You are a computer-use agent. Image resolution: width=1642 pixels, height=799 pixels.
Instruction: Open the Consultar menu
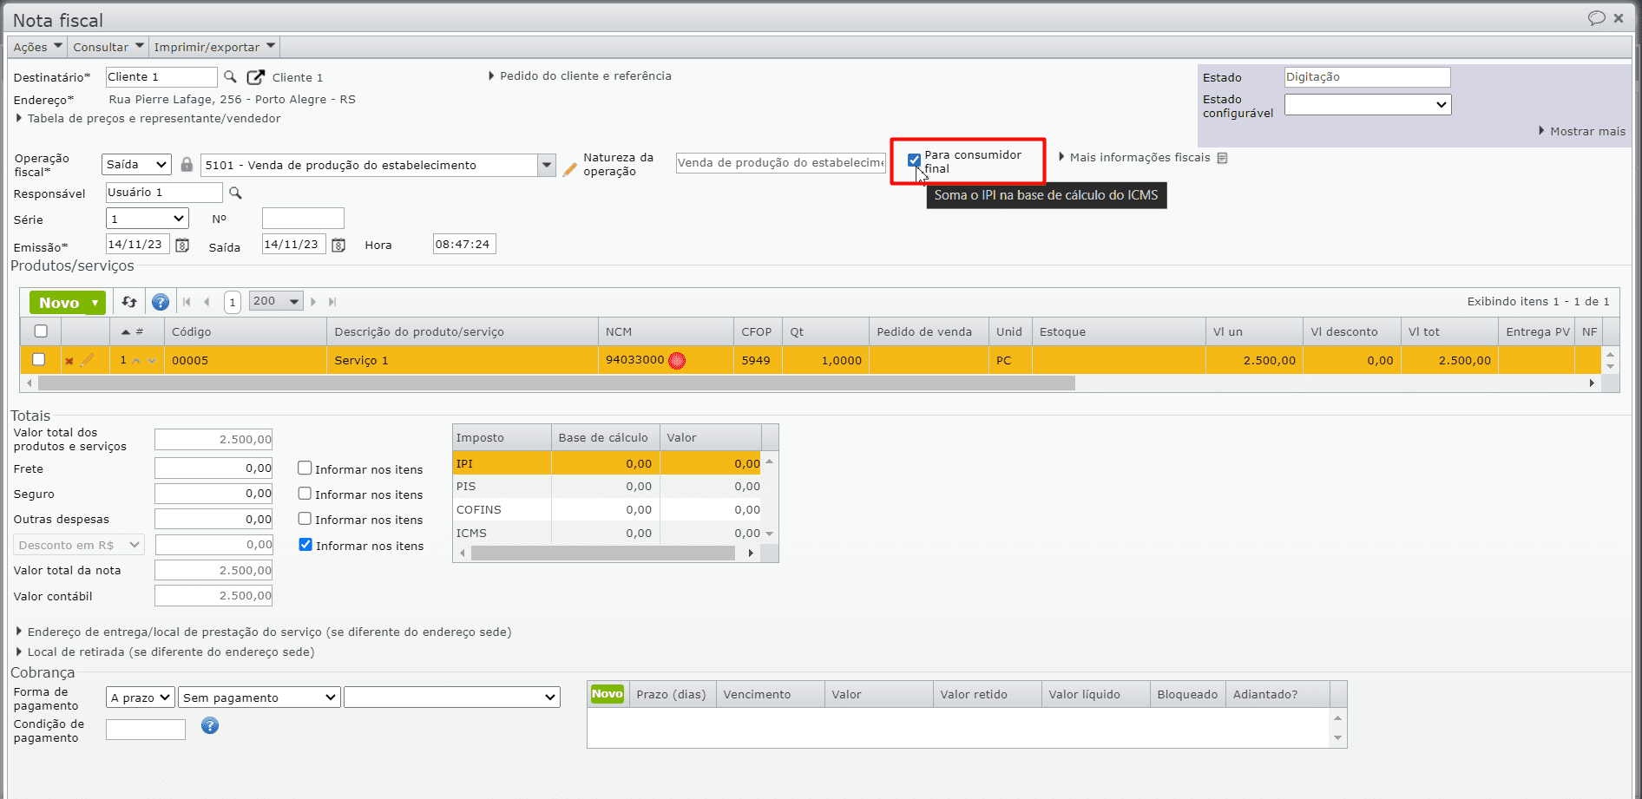(x=108, y=47)
